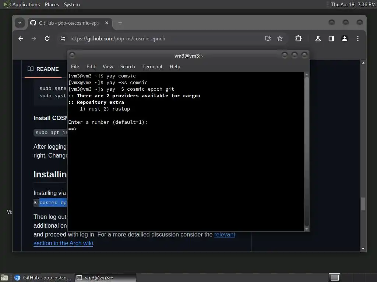Open the terminal Edit menu
Screen dimensions: 377x282
click(x=91, y=67)
